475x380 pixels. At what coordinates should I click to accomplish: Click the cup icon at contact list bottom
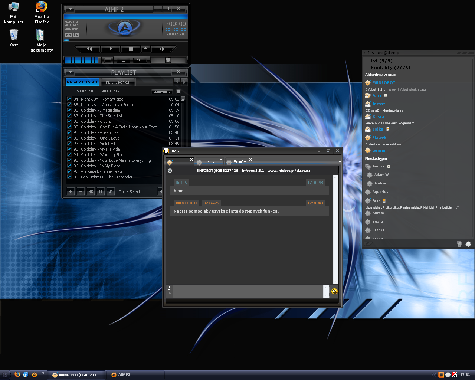pos(459,244)
